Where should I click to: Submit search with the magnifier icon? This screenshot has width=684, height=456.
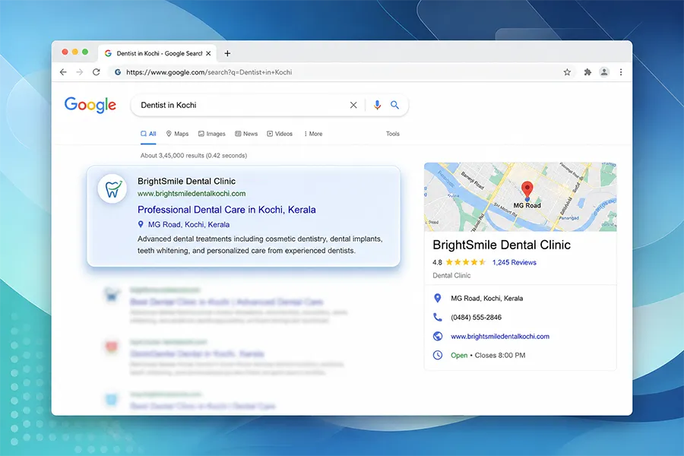click(x=394, y=105)
